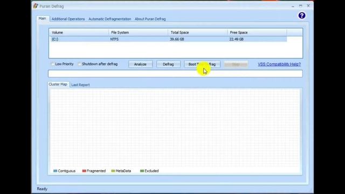Open the VSS Compatibility Help link
345x194 pixels.
coord(279,64)
